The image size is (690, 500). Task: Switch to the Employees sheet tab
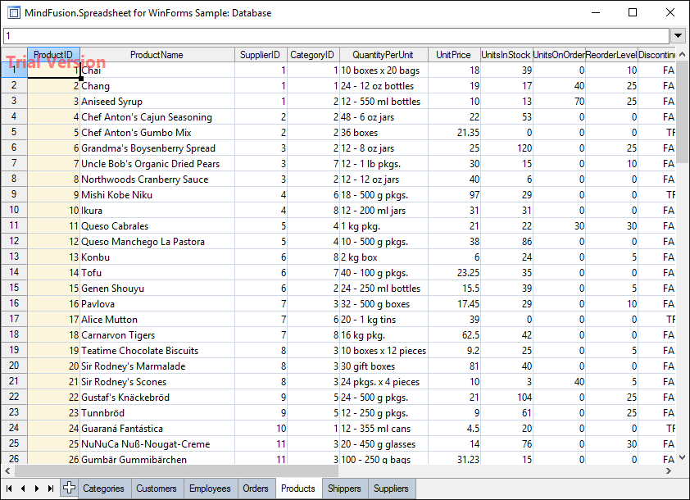[x=210, y=488]
